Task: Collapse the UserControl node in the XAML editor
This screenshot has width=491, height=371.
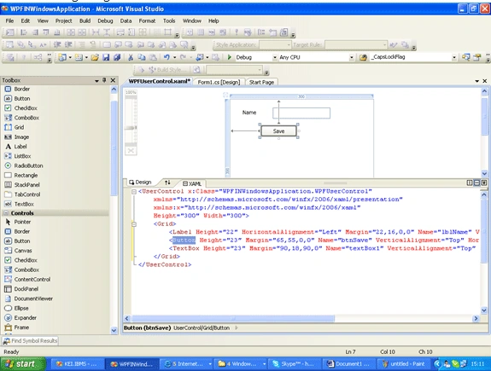Action: (x=134, y=191)
